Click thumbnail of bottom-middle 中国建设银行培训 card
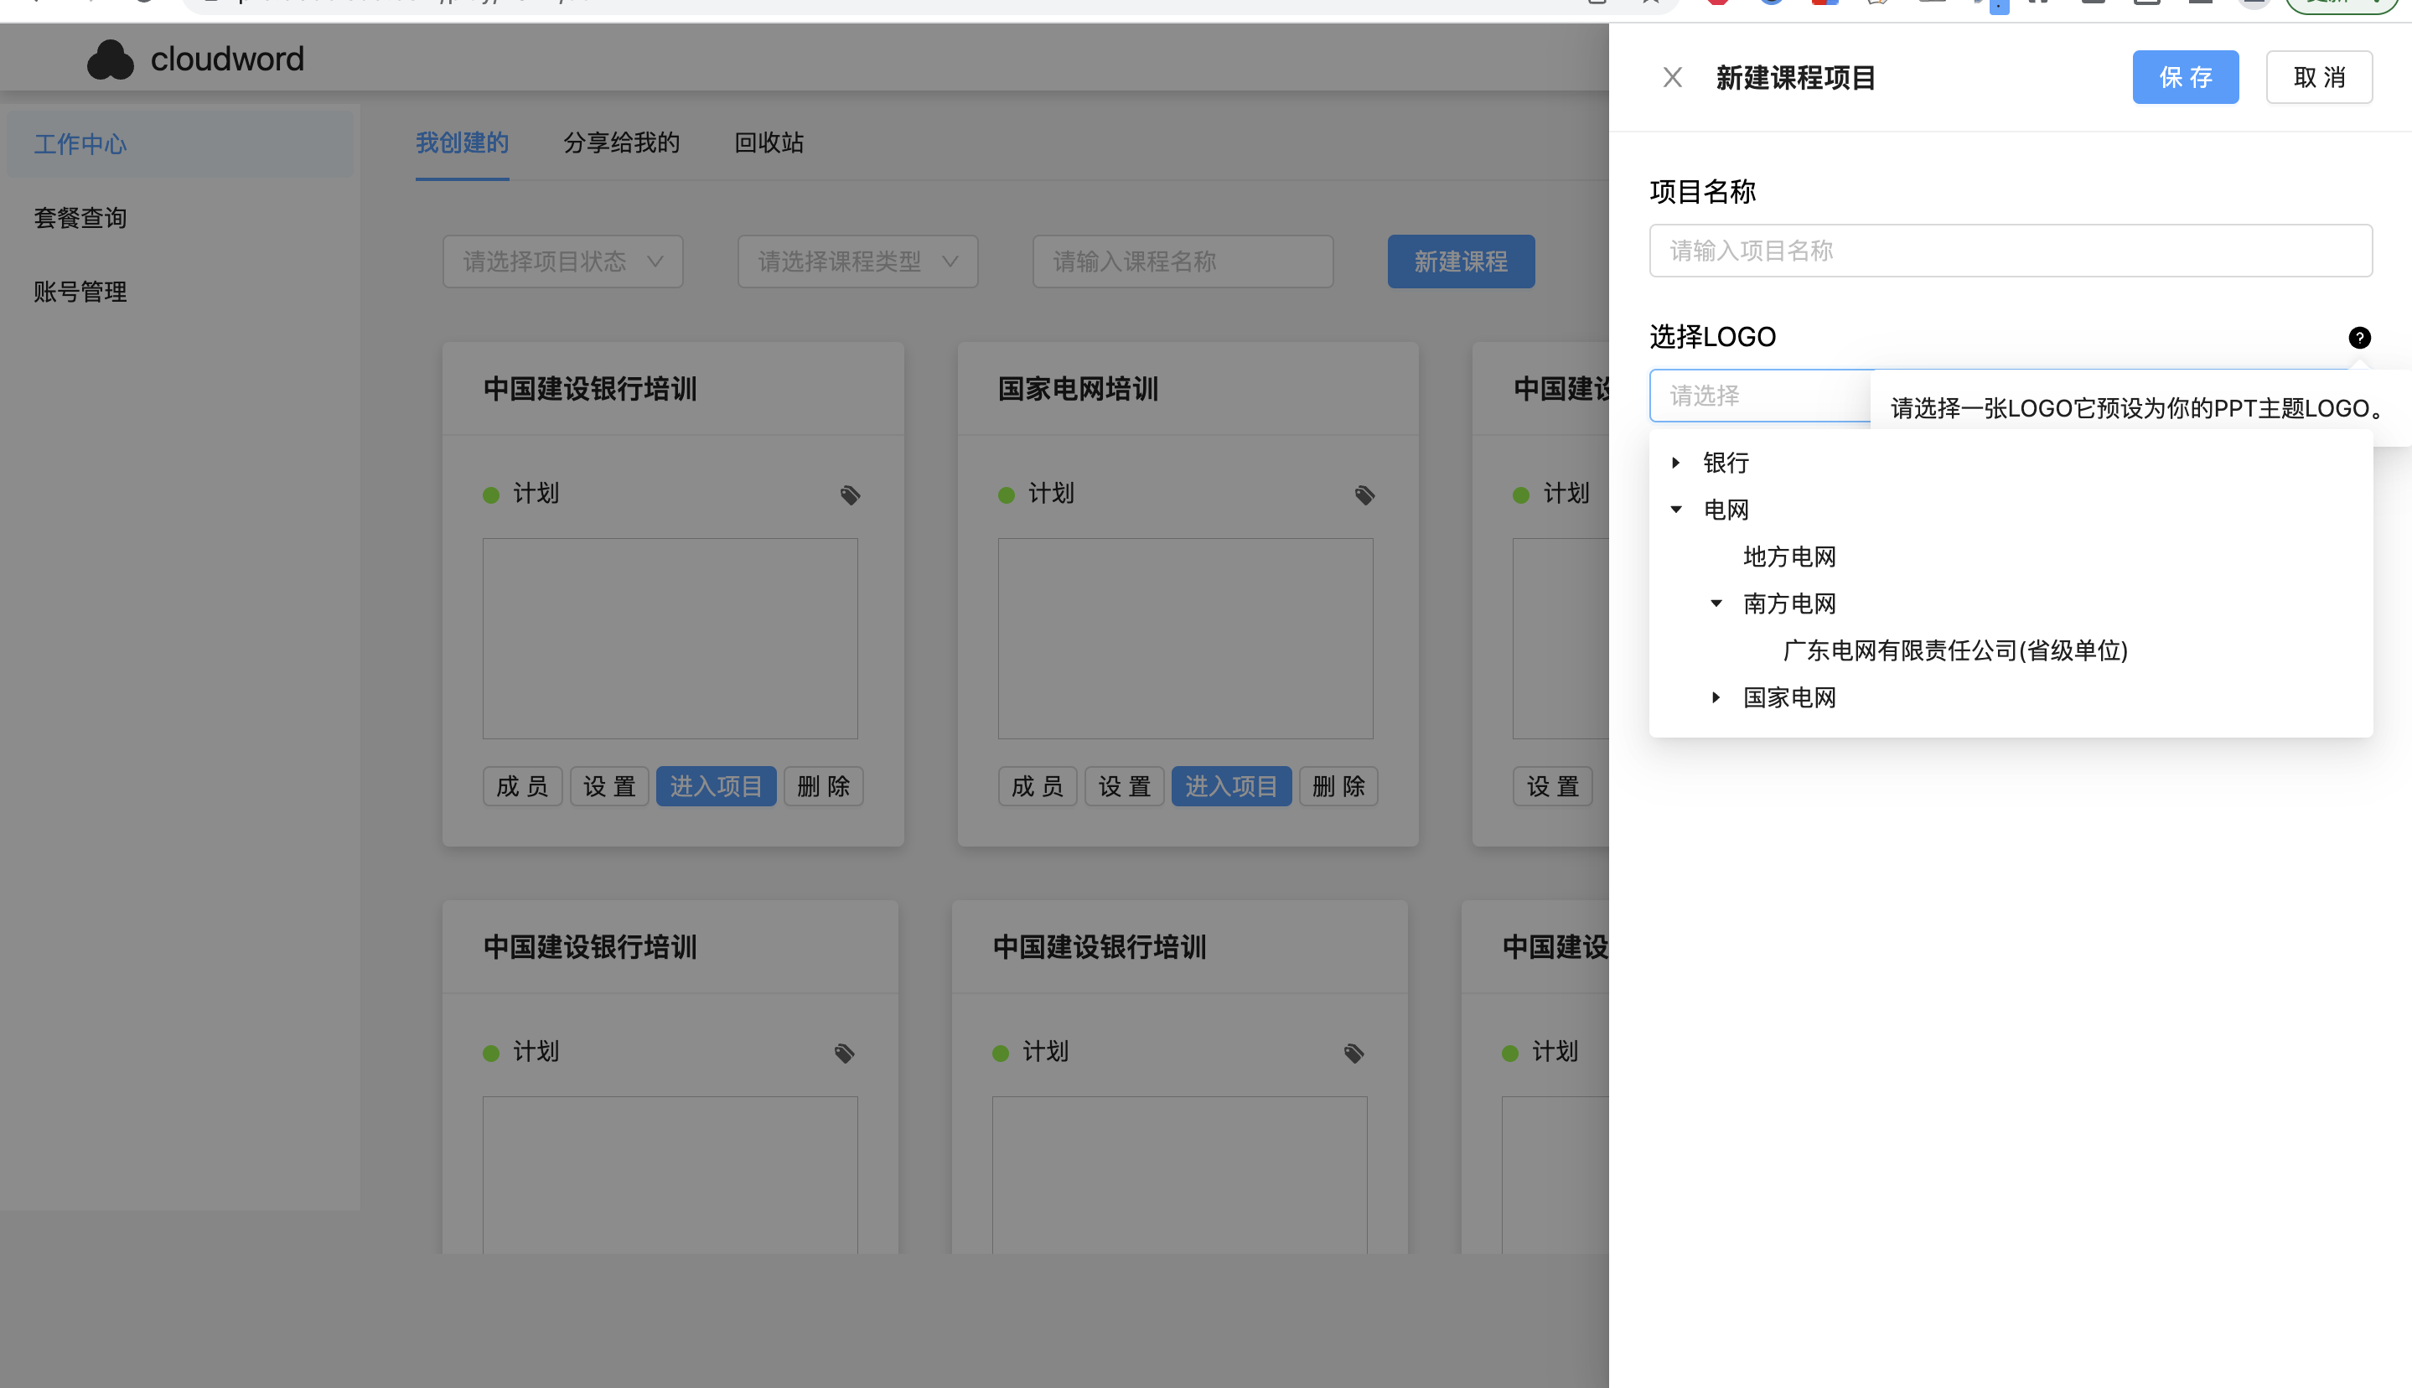2412x1388 pixels. coord(1179,1174)
